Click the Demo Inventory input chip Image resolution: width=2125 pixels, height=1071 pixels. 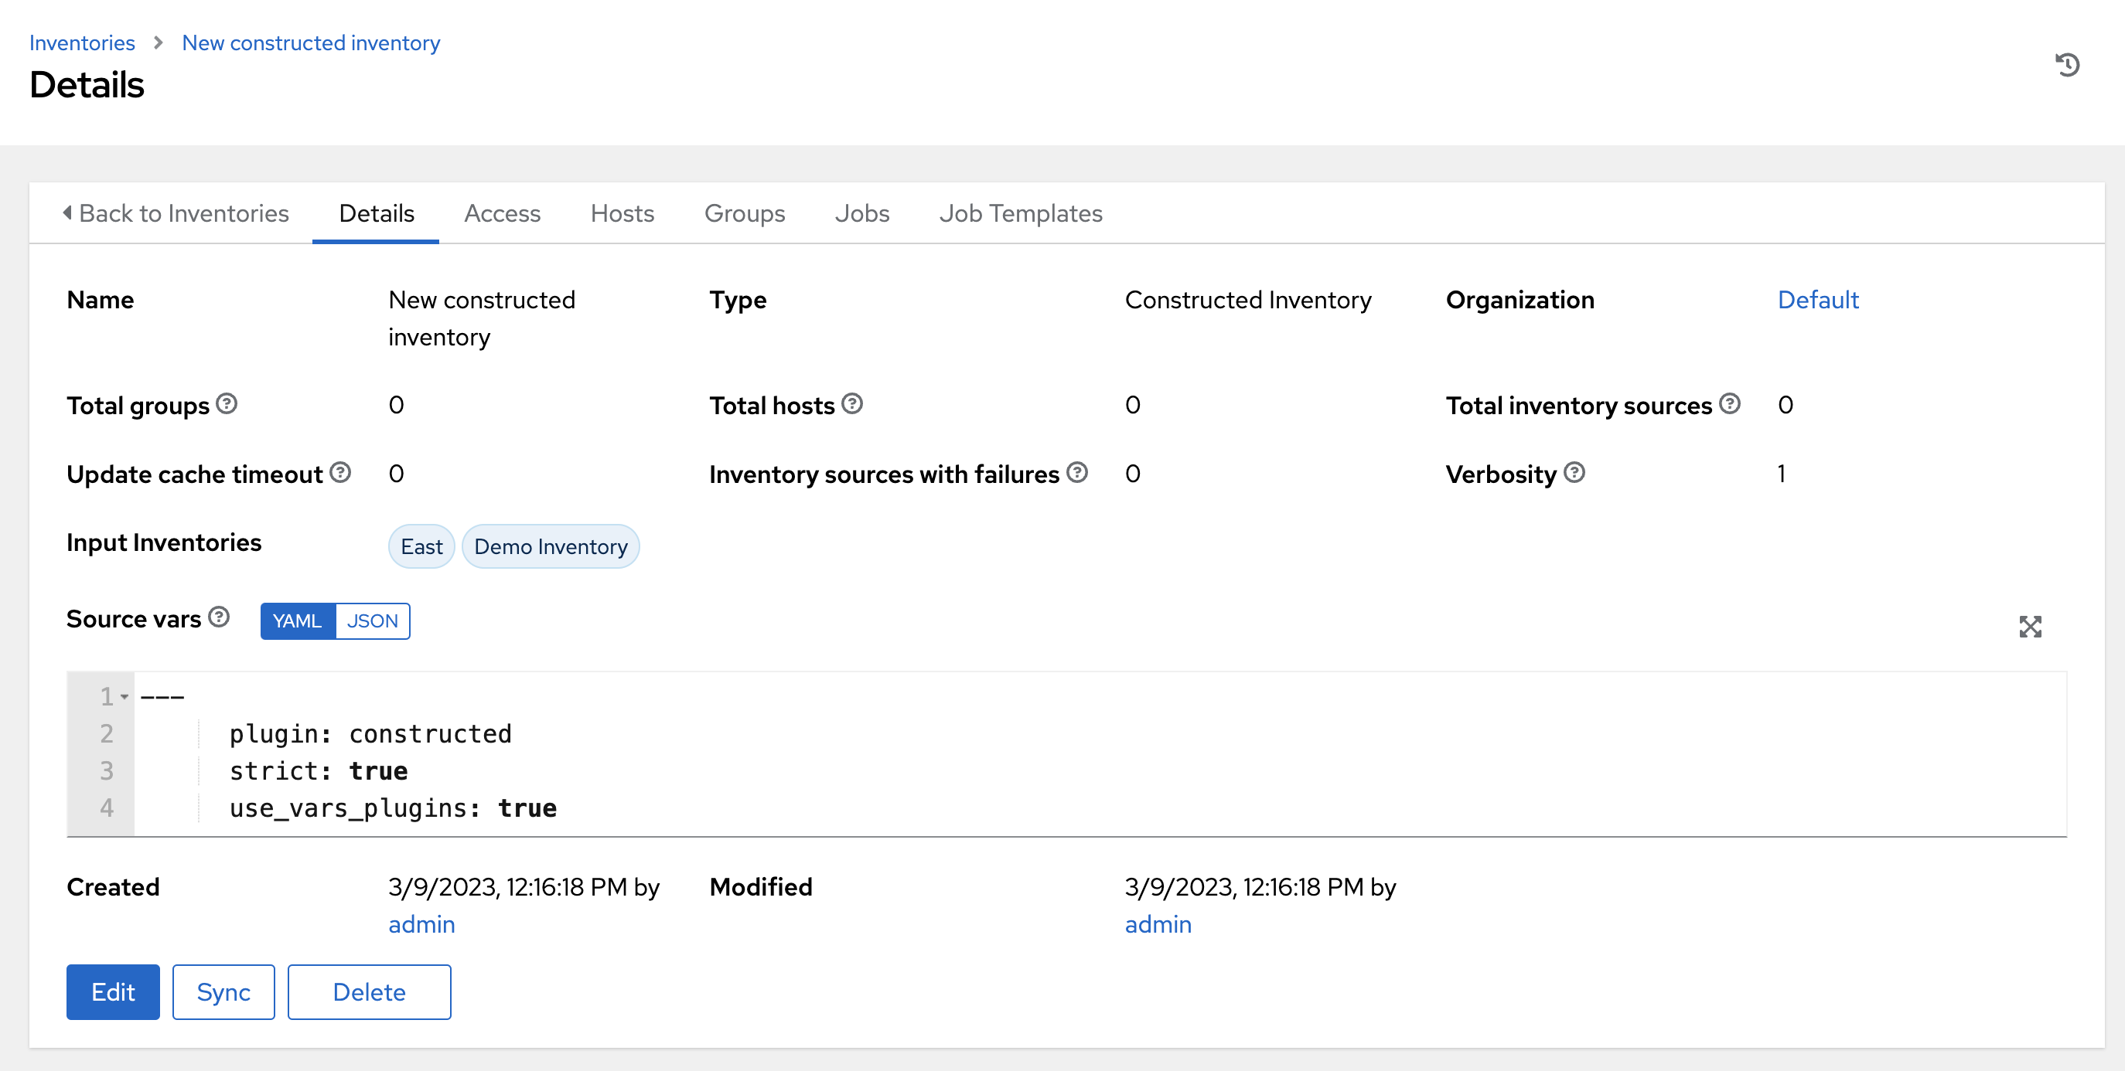click(551, 546)
